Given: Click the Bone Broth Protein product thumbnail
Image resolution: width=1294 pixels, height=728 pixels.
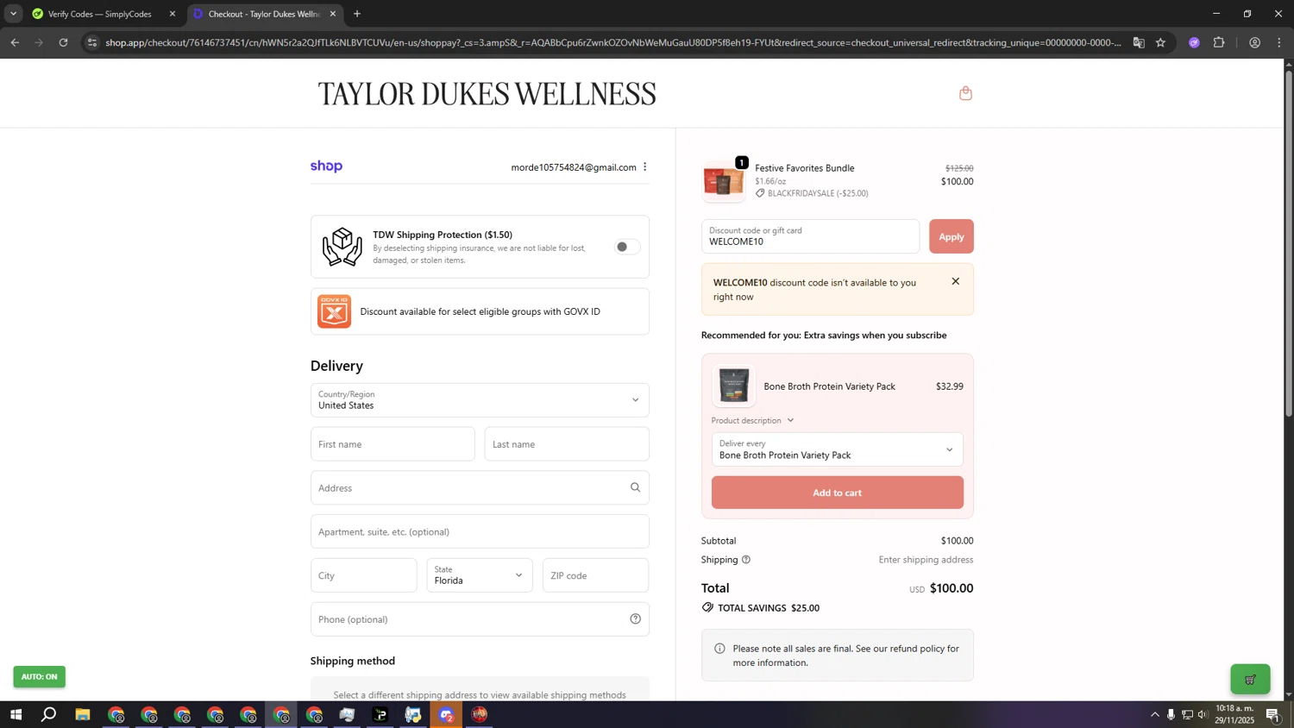Looking at the screenshot, I should pyautogui.click(x=734, y=386).
